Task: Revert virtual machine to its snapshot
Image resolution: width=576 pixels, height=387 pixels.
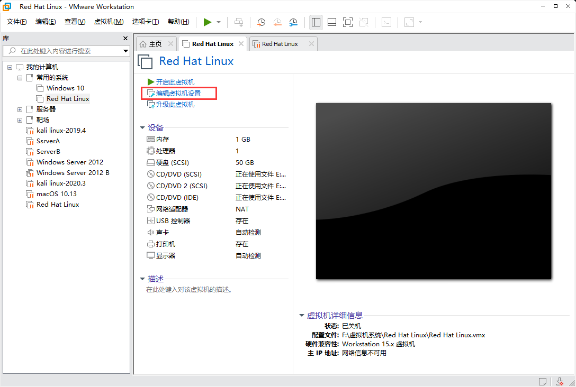Action: click(277, 22)
